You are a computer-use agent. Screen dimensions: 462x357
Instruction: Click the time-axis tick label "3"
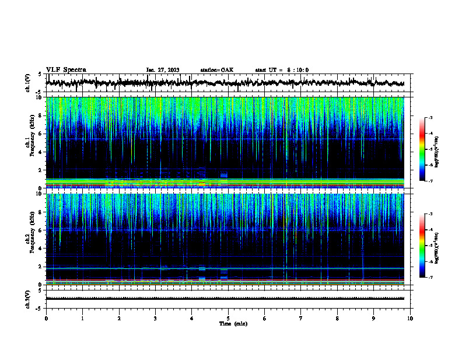(155, 318)
